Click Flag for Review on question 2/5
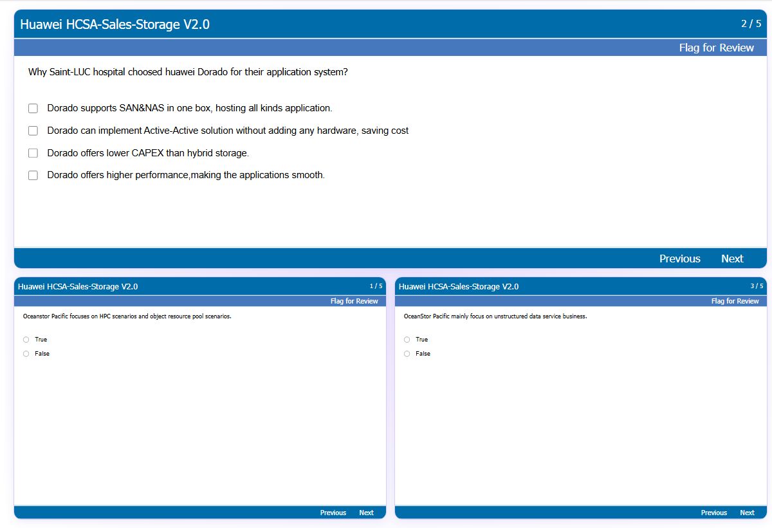 coord(716,48)
